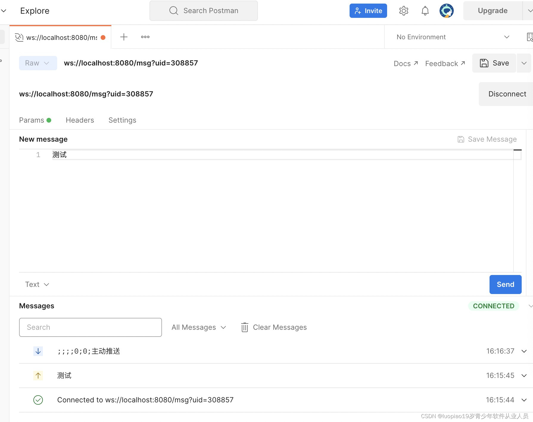
Task: Clear messages using the trash icon
Action: tap(244, 327)
